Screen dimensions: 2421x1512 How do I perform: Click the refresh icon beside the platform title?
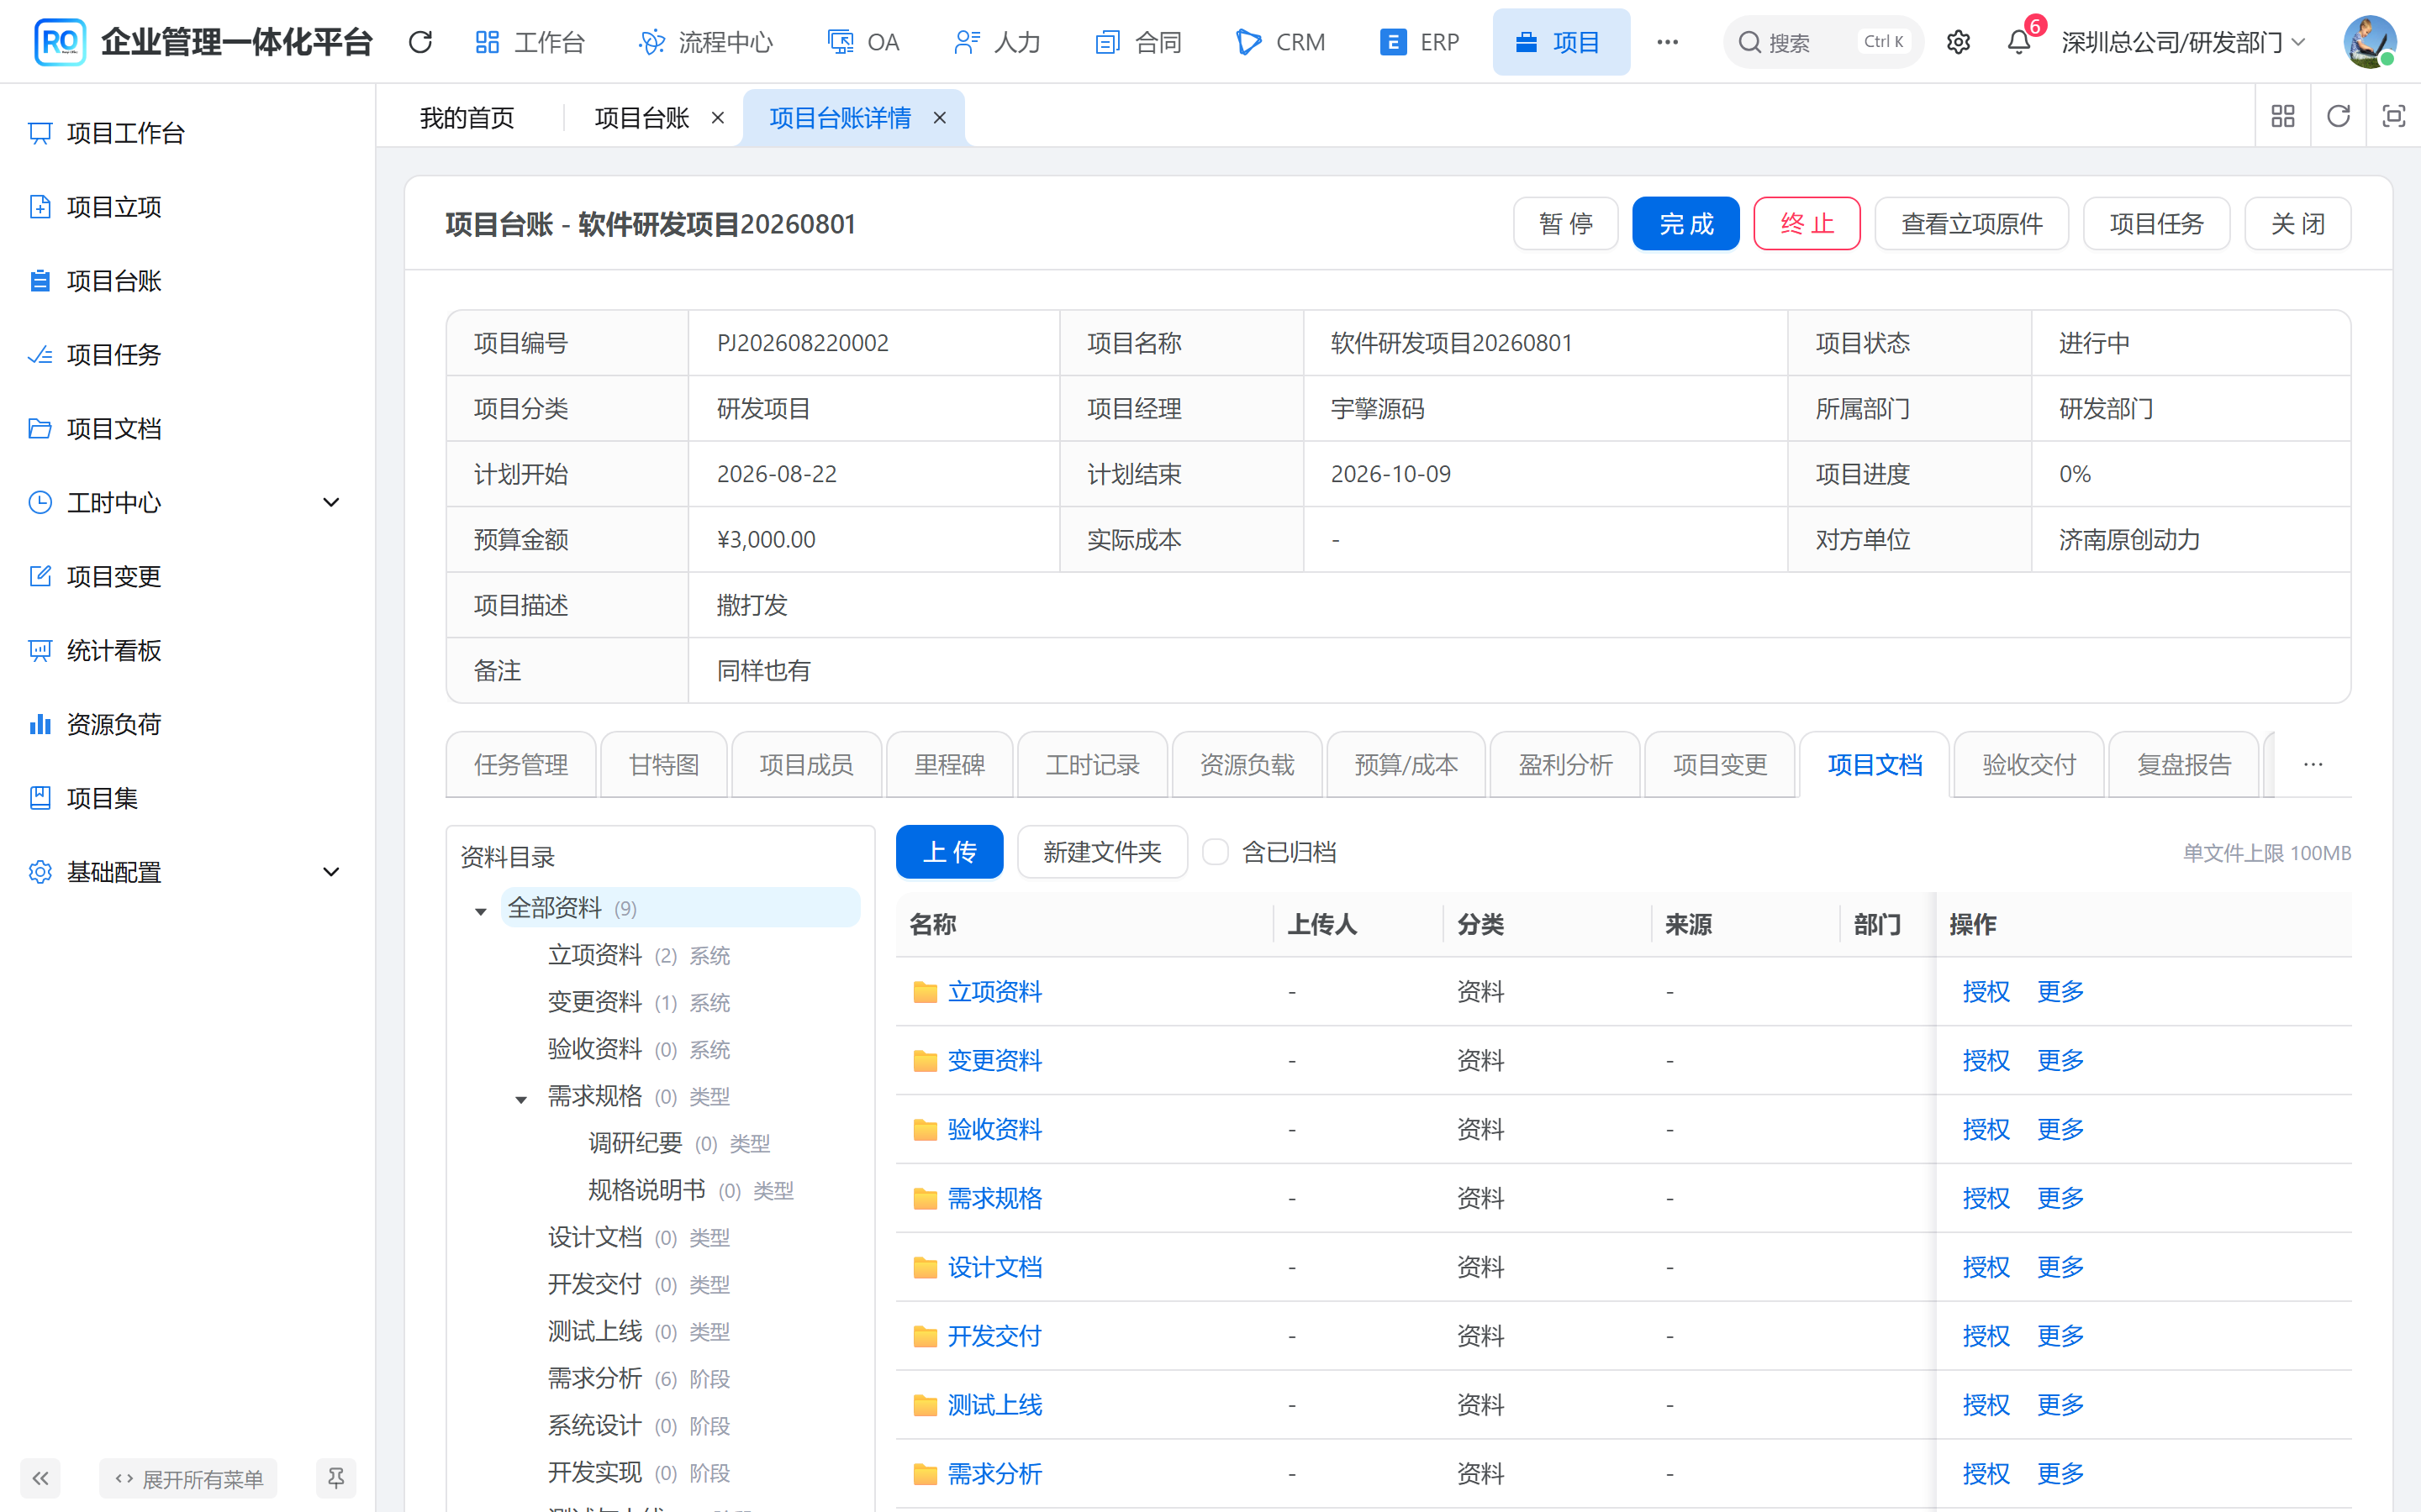coord(420,42)
